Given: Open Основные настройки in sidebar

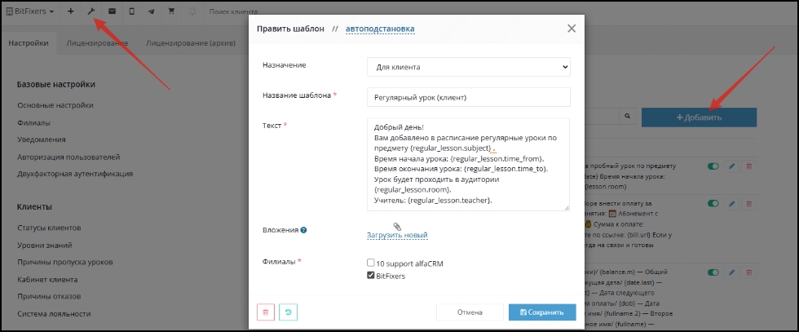Looking at the screenshot, I should click(x=55, y=105).
